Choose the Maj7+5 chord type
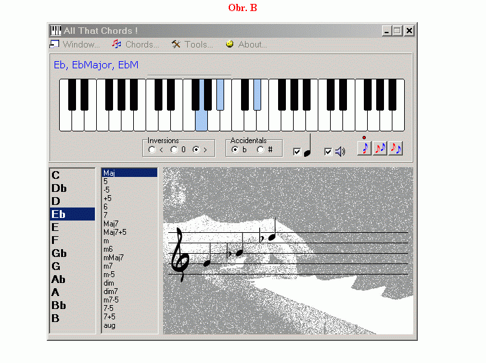This screenshot has height=363, width=486. pos(129,232)
